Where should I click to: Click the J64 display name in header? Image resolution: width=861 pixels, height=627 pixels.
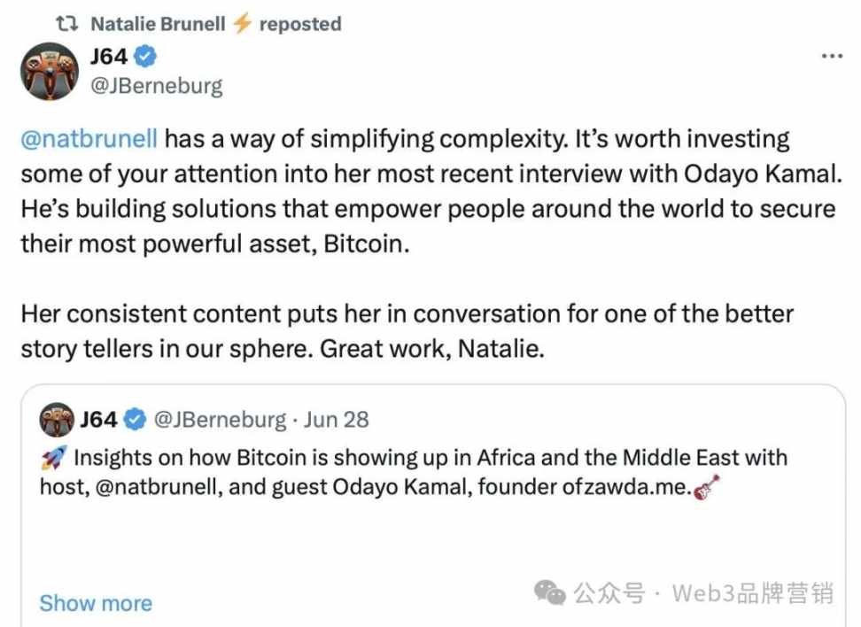pyautogui.click(x=109, y=57)
